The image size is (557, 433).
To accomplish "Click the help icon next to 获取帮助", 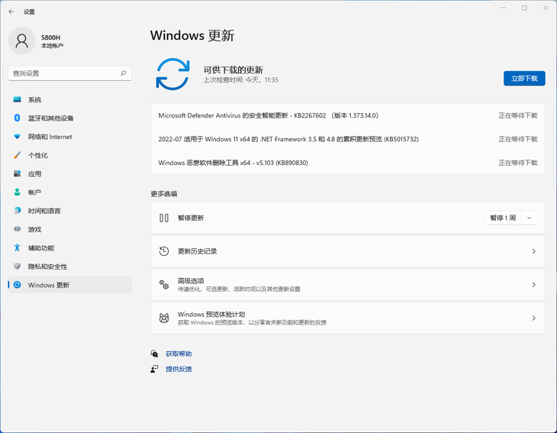I will (154, 354).
